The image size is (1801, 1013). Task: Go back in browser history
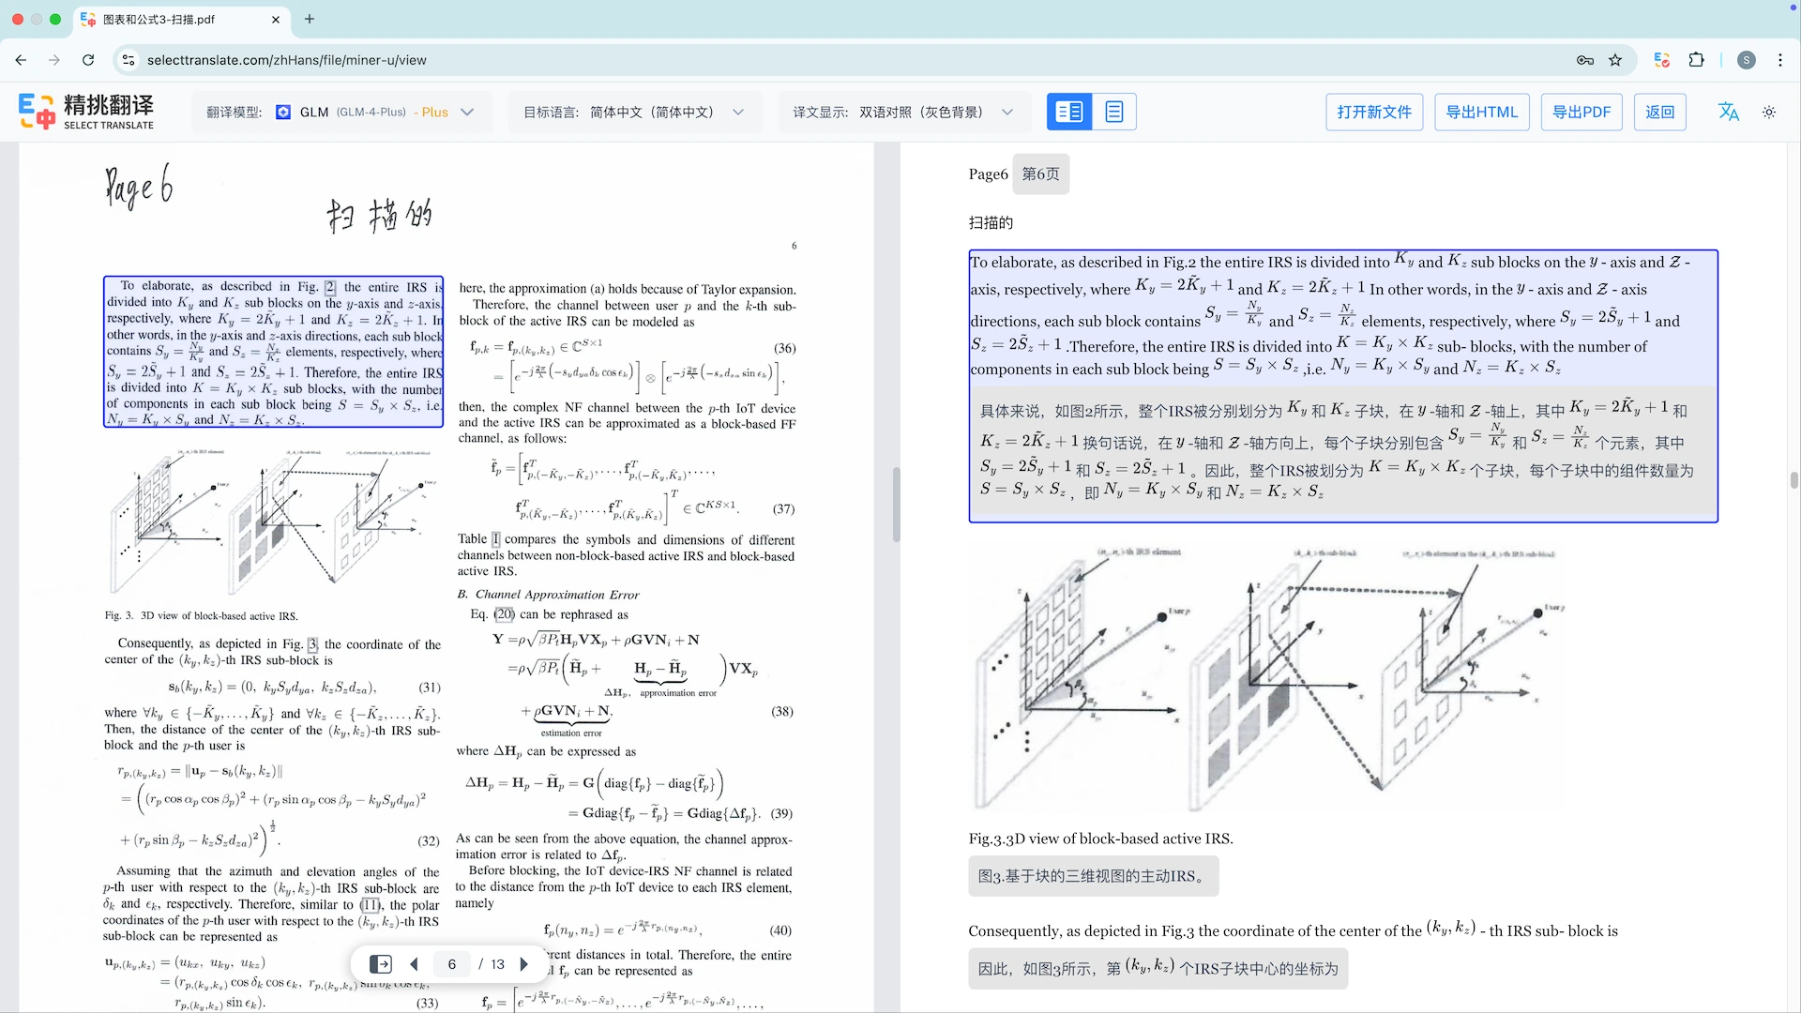(21, 60)
